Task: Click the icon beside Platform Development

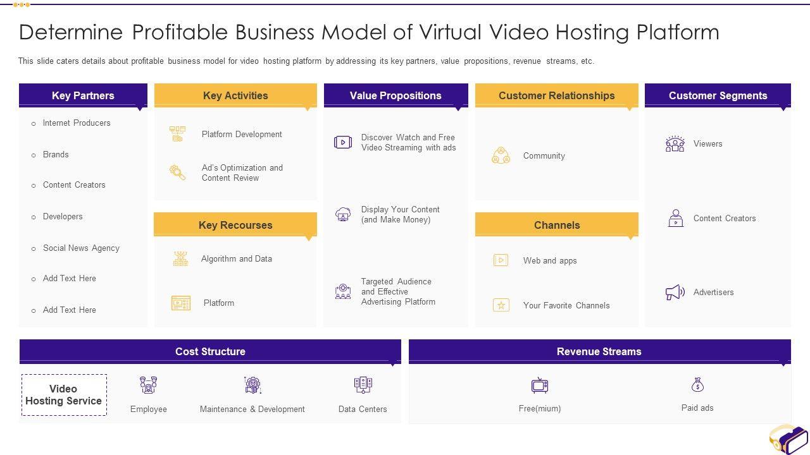Action: (x=178, y=134)
